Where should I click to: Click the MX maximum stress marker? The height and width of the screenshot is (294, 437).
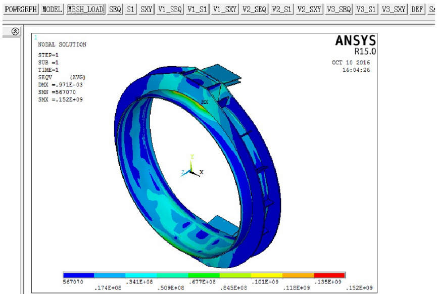pyautogui.click(x=205, y=102)
